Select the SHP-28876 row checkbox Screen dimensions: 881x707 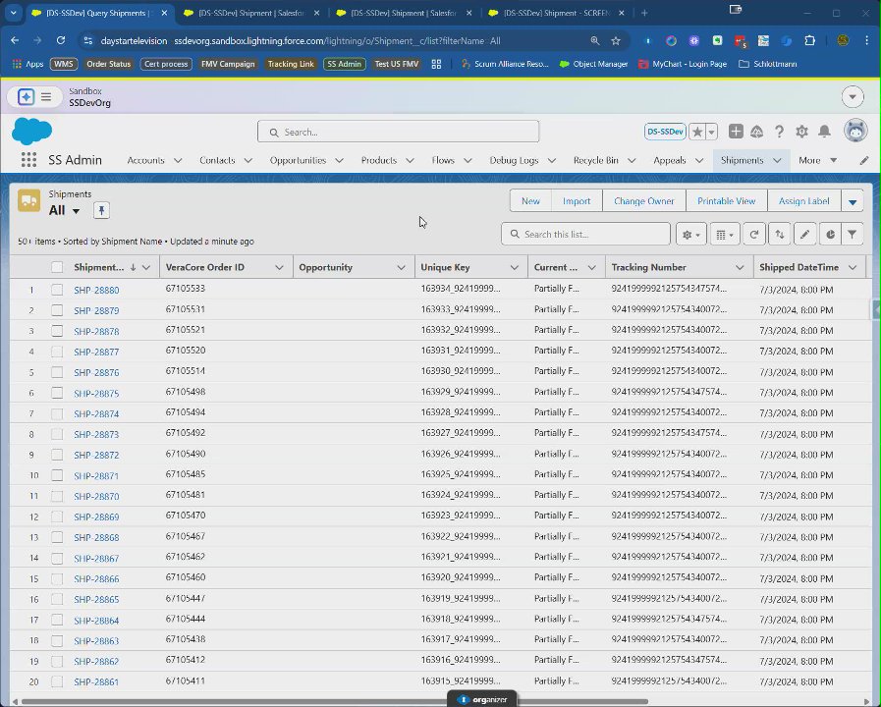click(x=57, y=372)
